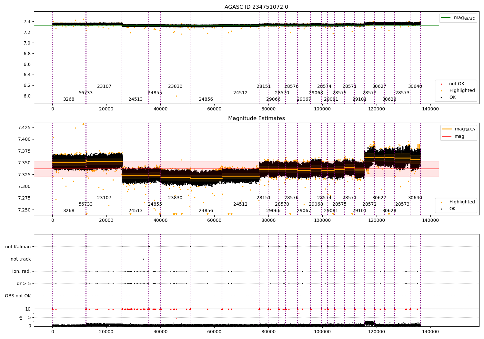Click obsid label 3268 in Magnitude Estimates plot
This screenshot has width=484, height=339.
69,211
